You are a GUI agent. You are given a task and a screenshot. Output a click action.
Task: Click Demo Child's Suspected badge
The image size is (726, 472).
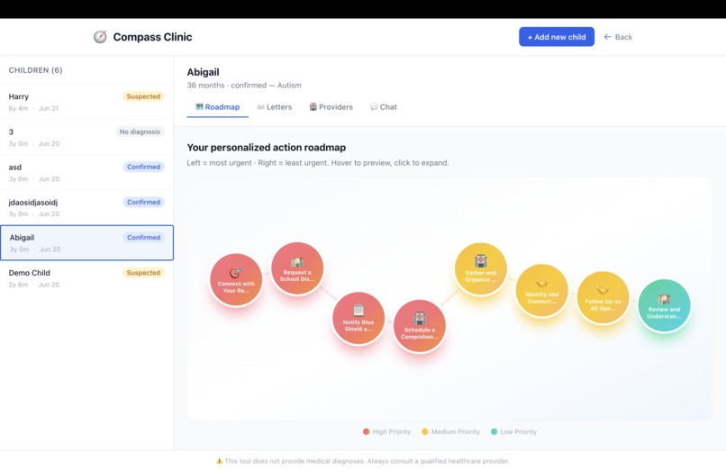coord(143,272)
